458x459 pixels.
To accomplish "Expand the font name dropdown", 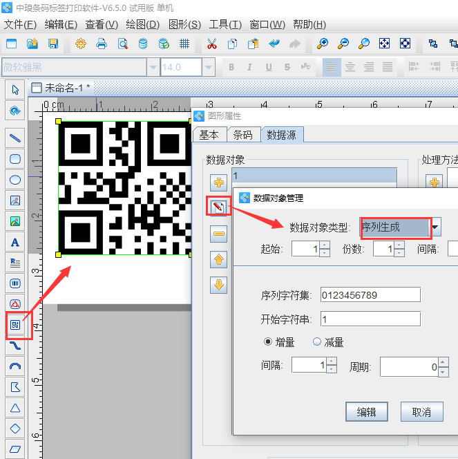I will tap(153, 68).
